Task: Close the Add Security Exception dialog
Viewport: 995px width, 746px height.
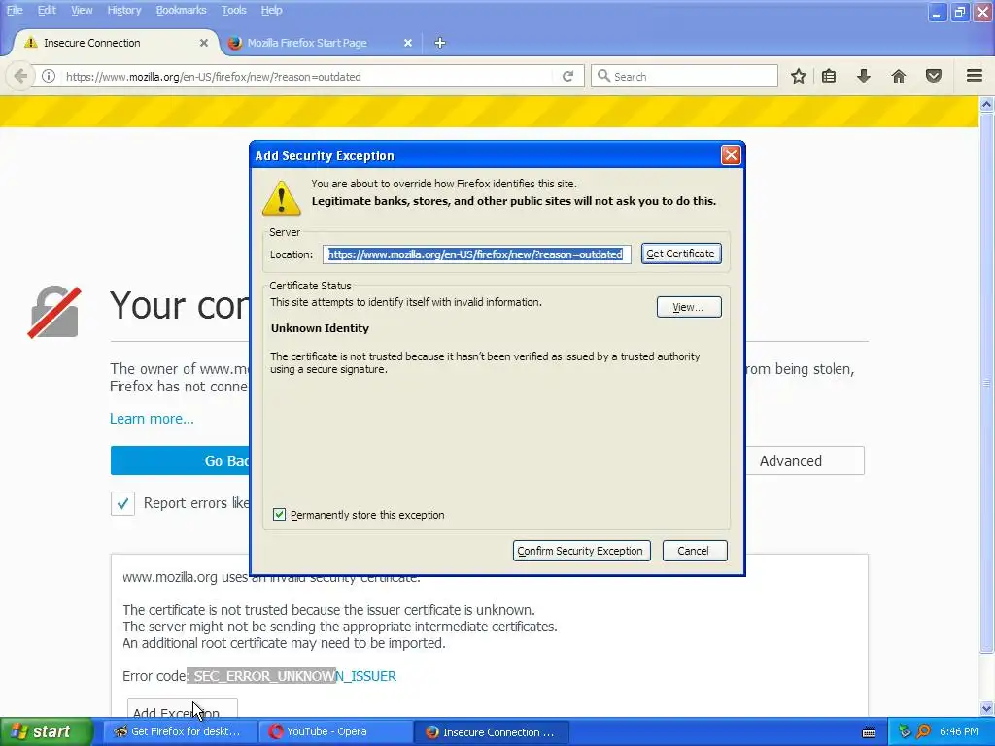Action: pos(731,154)
